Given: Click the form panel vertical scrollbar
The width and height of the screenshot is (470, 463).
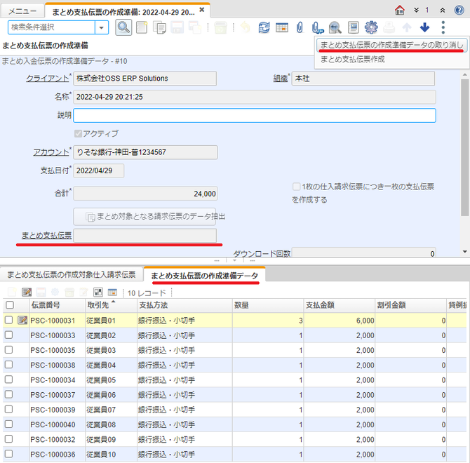Looking at the screenshot, I should [464, 147].
